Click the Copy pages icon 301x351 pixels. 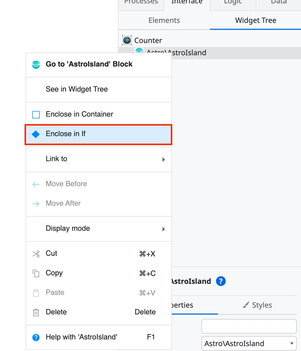[x=36, y=273]
